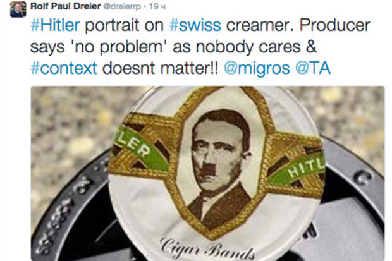This screenshot has width=392, height=261.
Task: Open Rolf Paul Dreier's profile avatar
Action: 18,9
